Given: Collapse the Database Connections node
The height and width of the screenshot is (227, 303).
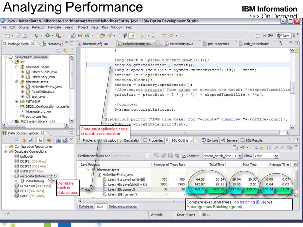Looking at the screenshot, I should pos(6,152).
